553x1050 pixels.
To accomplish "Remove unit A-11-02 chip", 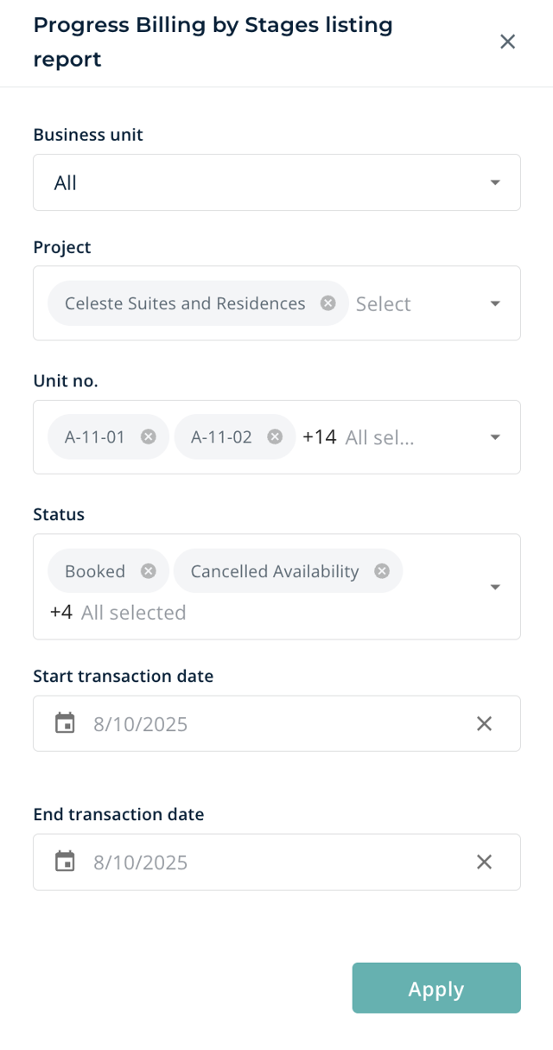I will (275, 437).
